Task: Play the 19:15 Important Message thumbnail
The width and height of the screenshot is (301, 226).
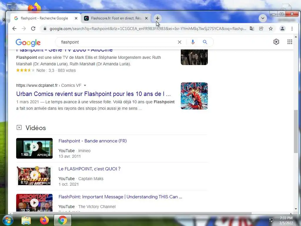Action: pyautogui.click(x=34, y=203)
